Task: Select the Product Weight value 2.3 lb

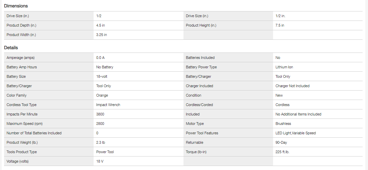Action: point(101,142)
